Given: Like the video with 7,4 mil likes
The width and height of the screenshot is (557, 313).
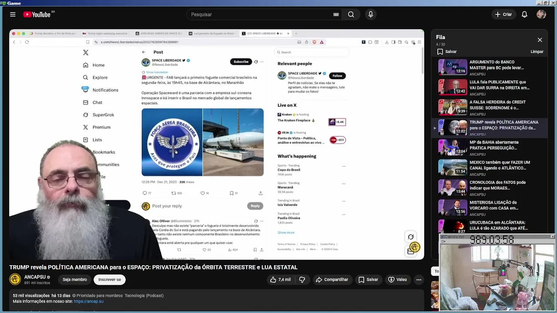Looking at the screenshot, I should (280, 280).
